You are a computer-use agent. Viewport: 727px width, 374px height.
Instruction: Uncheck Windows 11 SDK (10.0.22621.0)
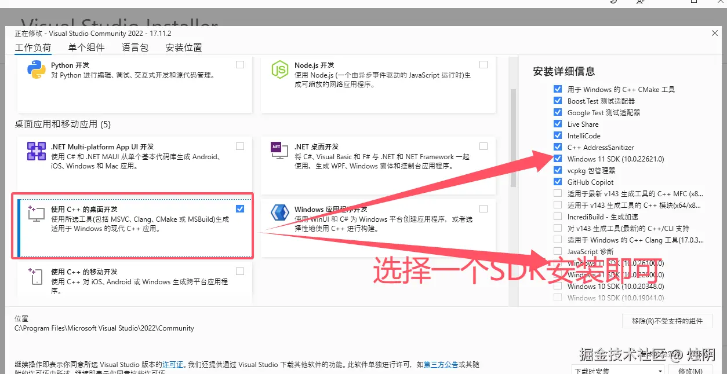coord(558,159)
